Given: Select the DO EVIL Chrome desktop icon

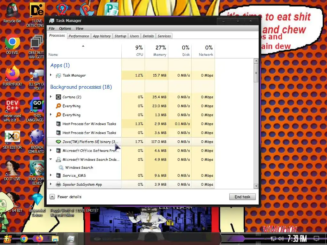Looking at the screenshot, I should coord(12,44).
